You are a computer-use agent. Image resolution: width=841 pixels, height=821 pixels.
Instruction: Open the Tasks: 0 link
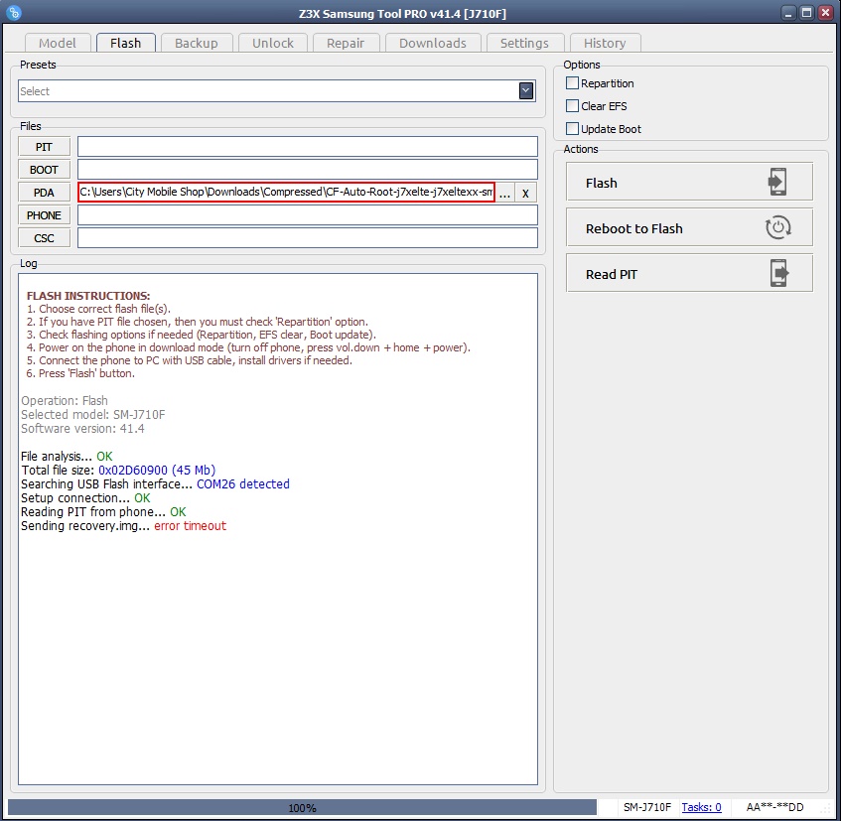701,807
